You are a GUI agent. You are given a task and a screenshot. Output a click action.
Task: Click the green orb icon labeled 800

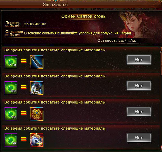tap(11, 88)
